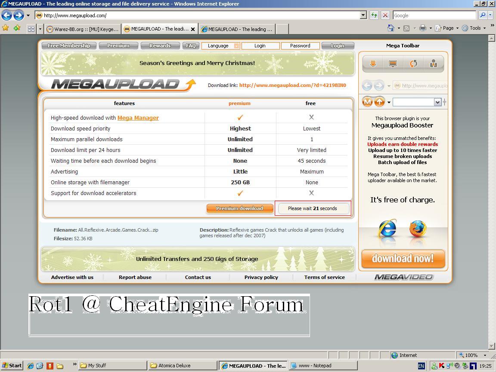The height and width of the screenshot is (372, 496).
Task: Expand the IE Tools menu dropdown
Action: [477, 28]
